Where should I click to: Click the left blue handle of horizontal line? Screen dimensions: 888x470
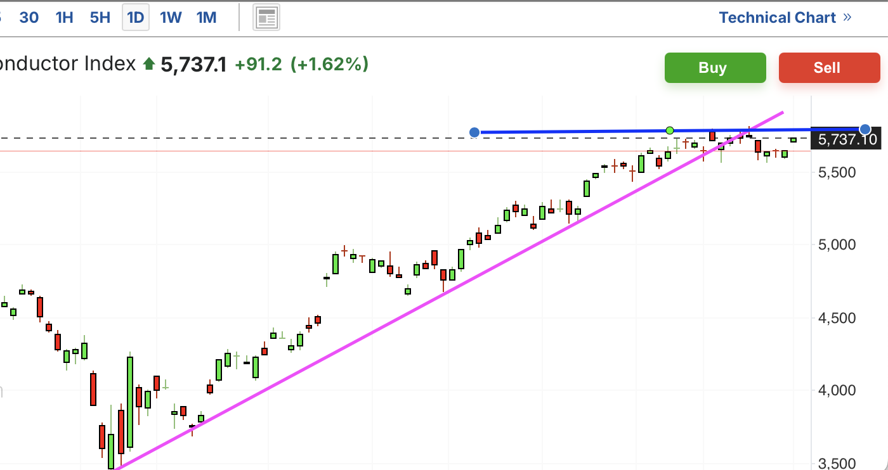(x=474, y=132)
